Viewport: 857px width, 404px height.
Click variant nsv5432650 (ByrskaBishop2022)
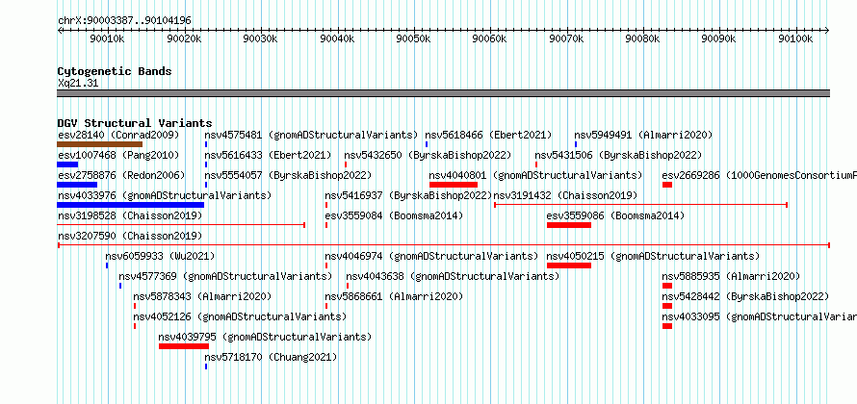click(428, 155)
